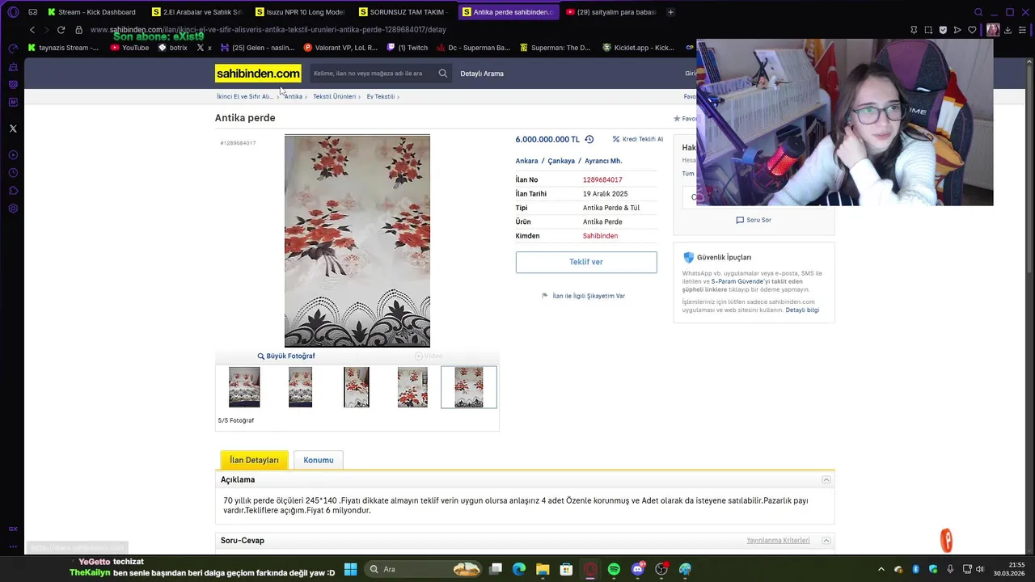The height and width of the screenshot is (582, 1035).
Task: Click the profile avatar in toolbar
Action: (x=993, y=30)
